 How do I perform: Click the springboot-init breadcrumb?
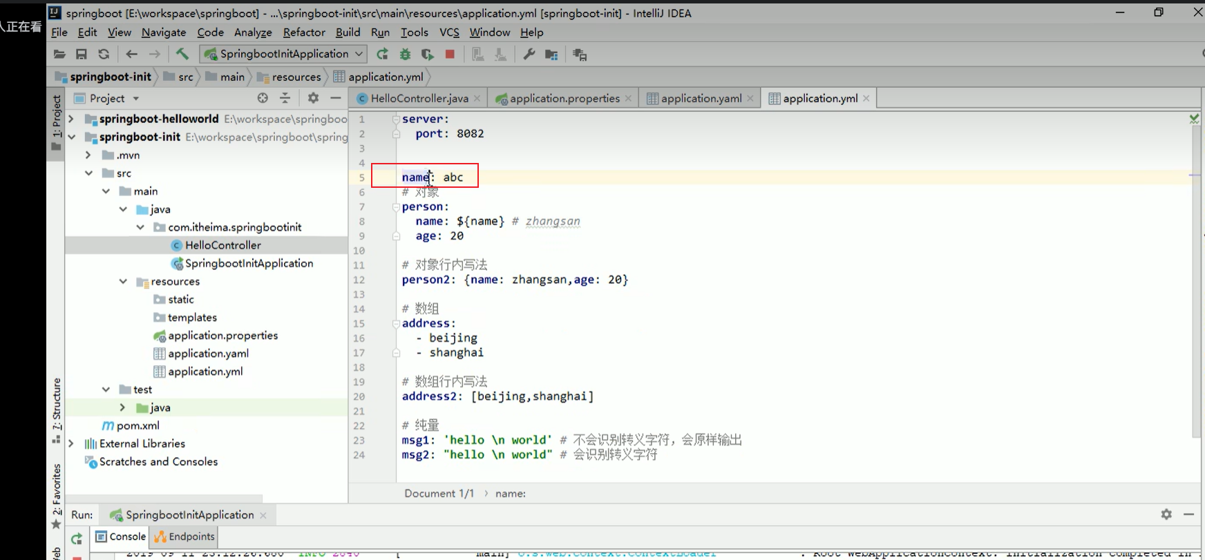click(x=103, y=77)
